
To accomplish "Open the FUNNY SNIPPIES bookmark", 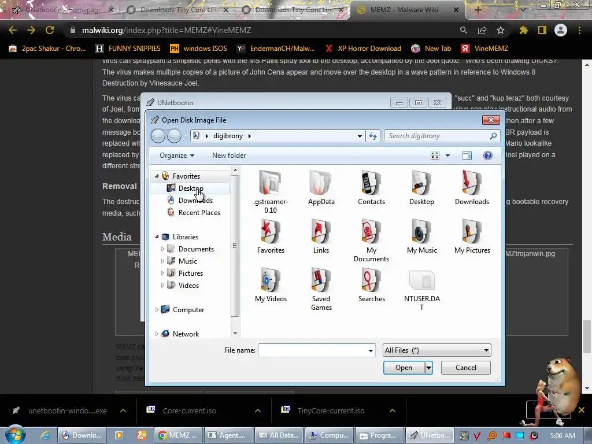I will (128, 49).
